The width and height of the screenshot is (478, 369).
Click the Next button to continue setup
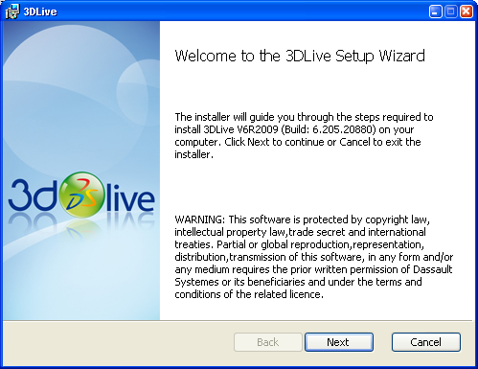point(339,342)
